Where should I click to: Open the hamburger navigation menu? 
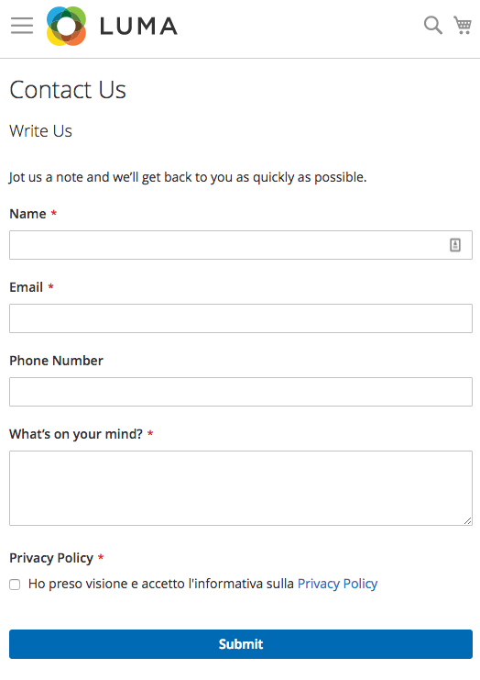[x=22, y=26]
